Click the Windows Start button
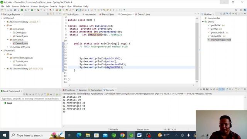 pos(5,135)
